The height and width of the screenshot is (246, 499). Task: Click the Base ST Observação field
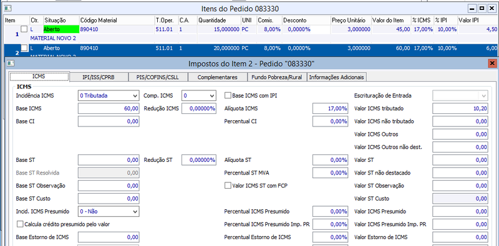tap(109, 186)
